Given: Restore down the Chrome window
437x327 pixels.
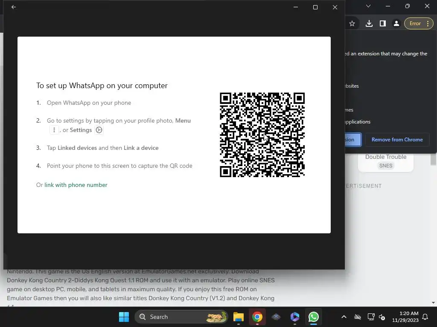Looking at the screenshot, I should pyautogui.click(x=408, y=6).
